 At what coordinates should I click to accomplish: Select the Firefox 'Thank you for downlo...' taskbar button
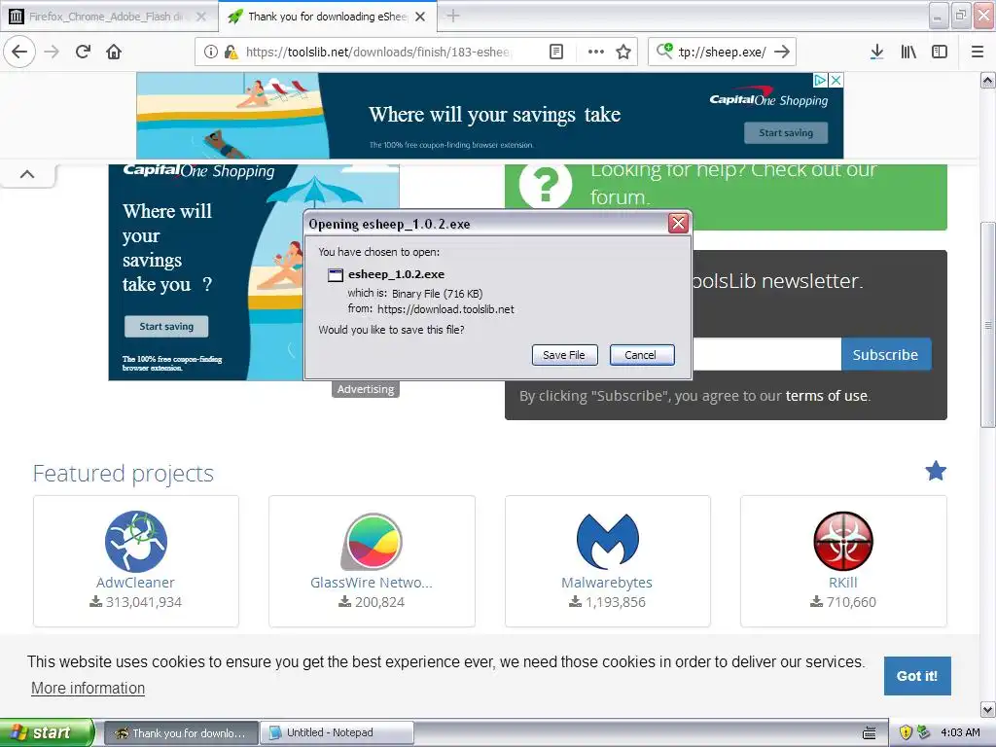tap(181, 732)
